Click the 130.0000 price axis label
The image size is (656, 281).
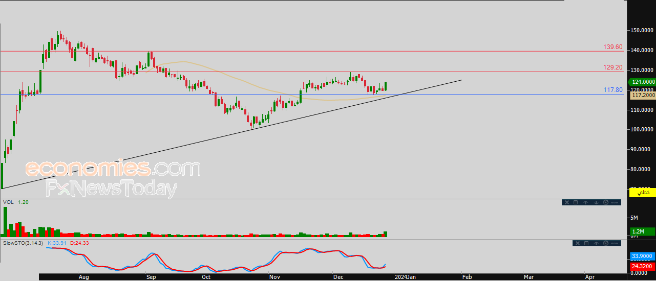click(642, 70)
